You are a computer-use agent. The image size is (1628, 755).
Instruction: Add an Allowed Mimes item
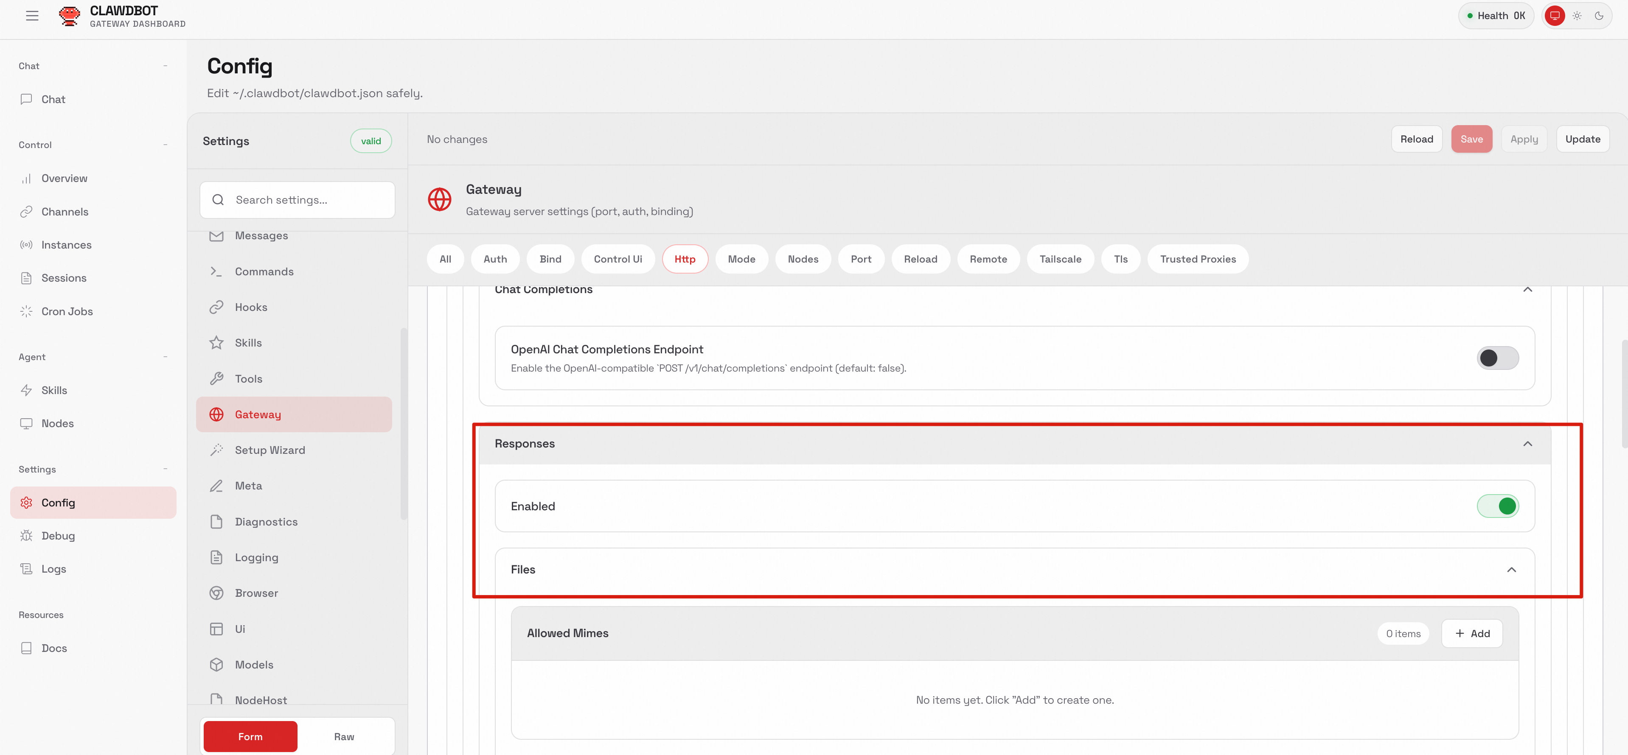click(x=1471, y=634)
